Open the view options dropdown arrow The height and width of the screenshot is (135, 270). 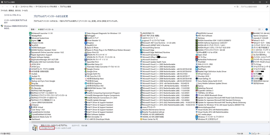[262, 29]
